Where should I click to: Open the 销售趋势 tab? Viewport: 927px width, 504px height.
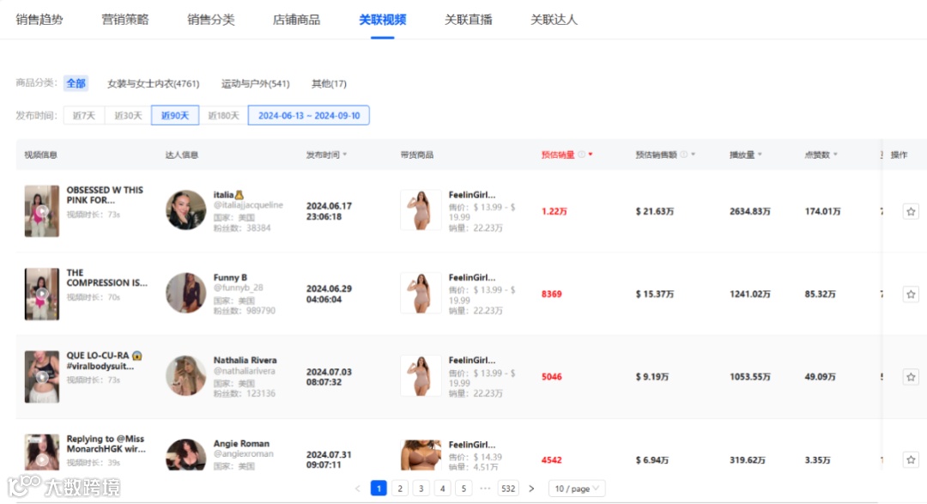(40, 19)
